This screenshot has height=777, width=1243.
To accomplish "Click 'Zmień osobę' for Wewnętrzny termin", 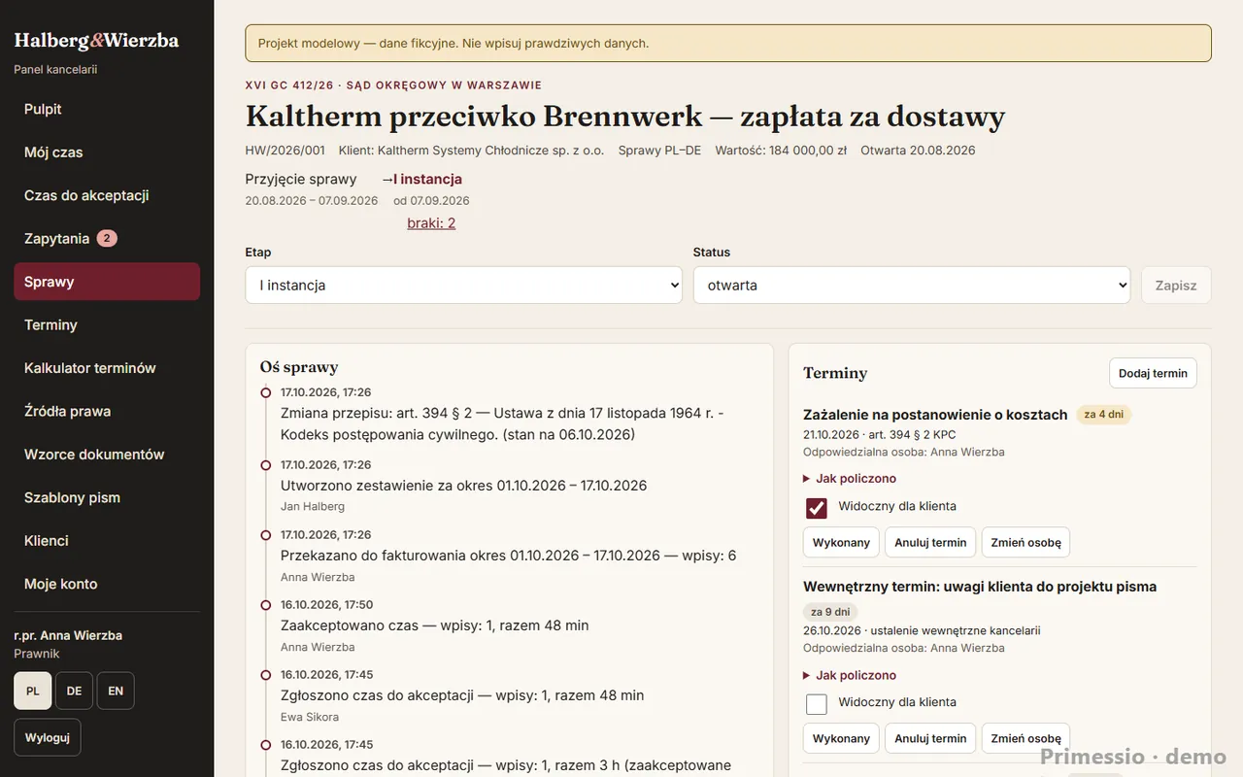I will click(1025, 738).
